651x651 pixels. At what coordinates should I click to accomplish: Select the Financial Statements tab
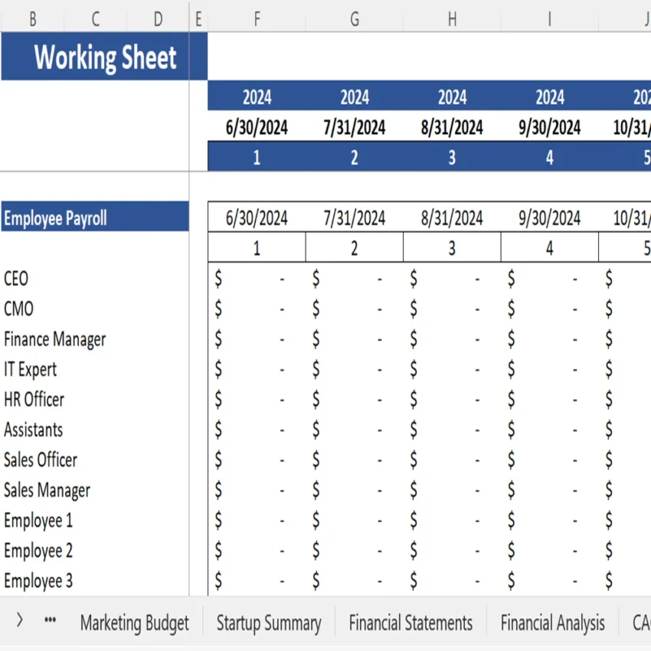[x=410, y=623]
